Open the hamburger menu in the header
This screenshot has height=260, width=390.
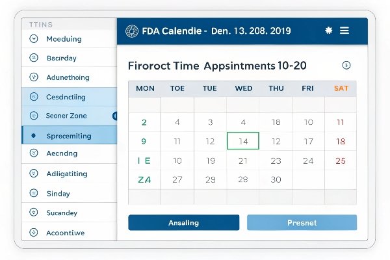[344, 31]
